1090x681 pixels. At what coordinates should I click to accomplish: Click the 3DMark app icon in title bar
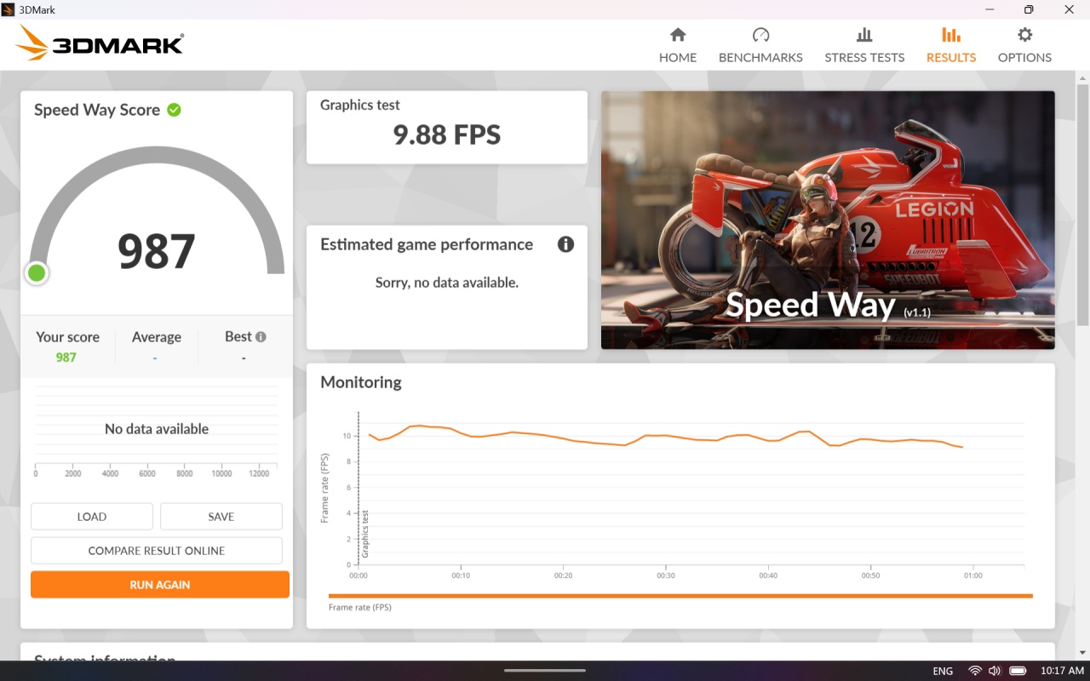coord(9,9)
